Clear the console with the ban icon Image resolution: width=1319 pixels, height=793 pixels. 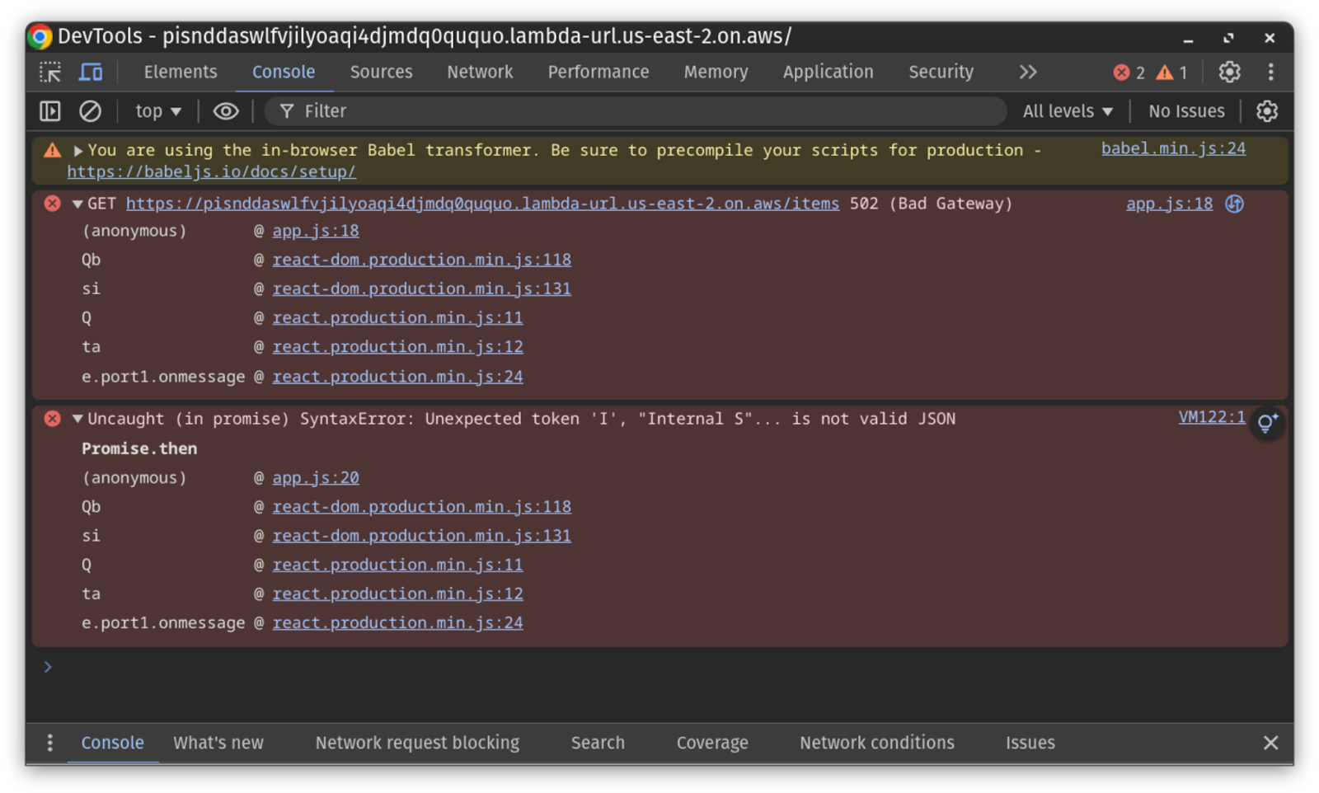pyautogui.click(x=90, y=111)
